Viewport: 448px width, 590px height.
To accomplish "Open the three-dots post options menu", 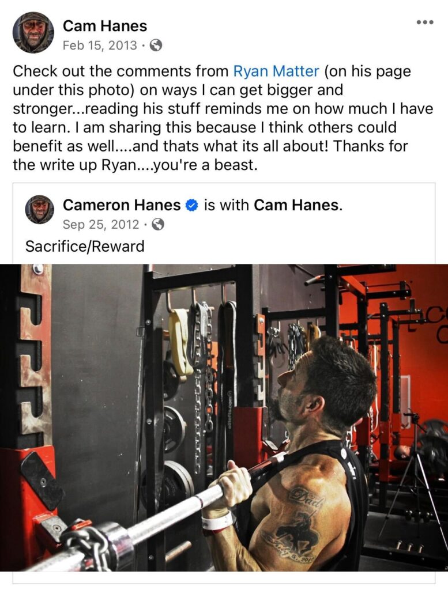I will click(425, 22).
